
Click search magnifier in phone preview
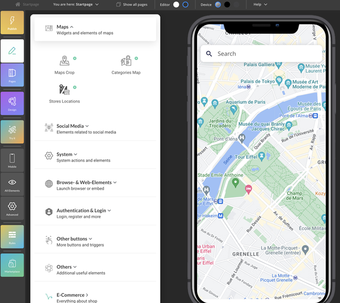coord(209,54)
